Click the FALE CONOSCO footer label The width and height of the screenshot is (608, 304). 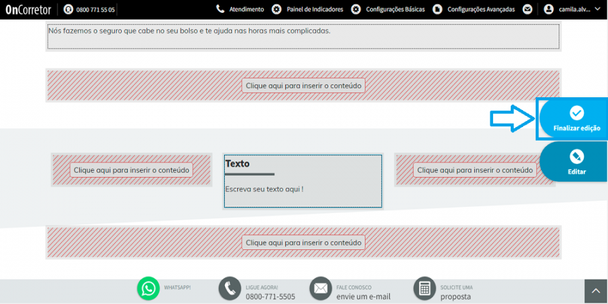coord(353,288)
